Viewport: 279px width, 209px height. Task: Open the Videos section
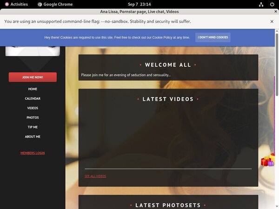(33, 108)
